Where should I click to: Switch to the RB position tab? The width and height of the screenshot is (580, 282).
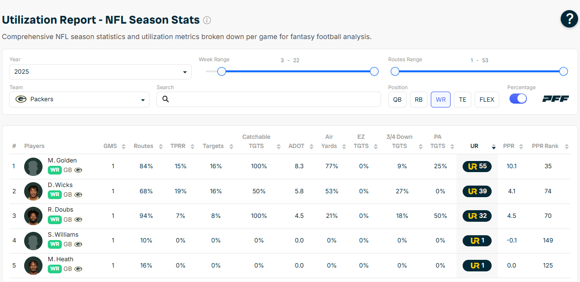[419, 100]
